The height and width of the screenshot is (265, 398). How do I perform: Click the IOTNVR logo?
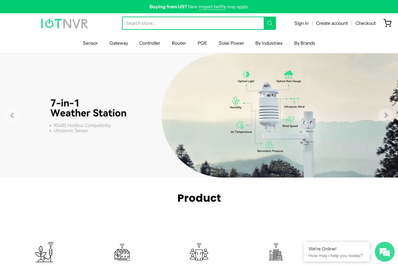pyautogui.click(x=64, y=23)
